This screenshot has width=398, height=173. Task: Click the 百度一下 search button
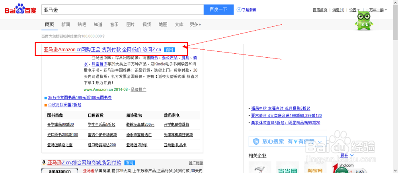[x=219, y=10]
